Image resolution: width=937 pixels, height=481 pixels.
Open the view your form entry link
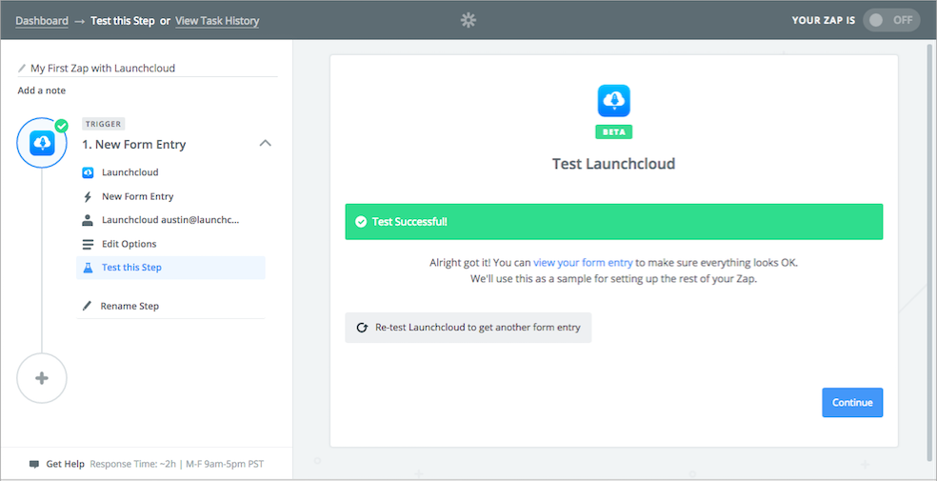tap(583, 262)
